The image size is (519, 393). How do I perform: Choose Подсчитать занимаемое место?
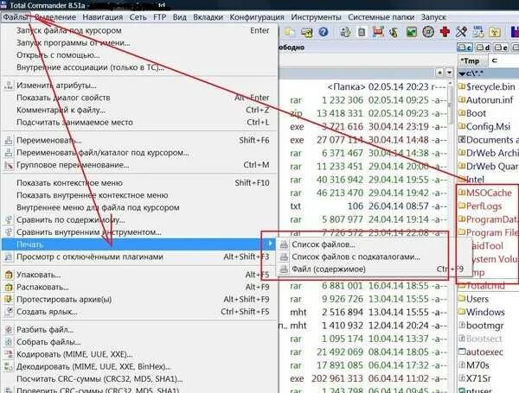139,123
